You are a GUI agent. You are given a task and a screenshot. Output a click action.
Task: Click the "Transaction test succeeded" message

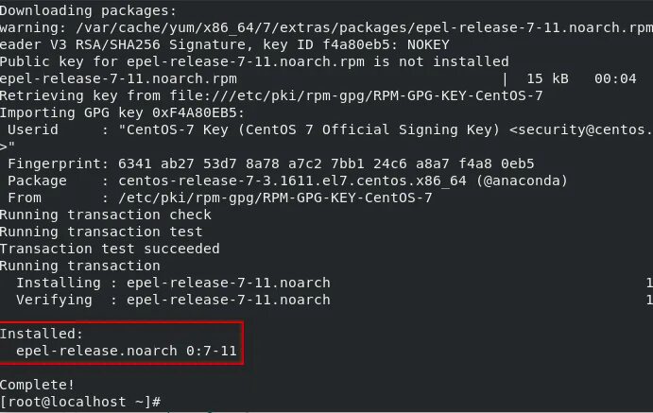(x=109, y=249)
